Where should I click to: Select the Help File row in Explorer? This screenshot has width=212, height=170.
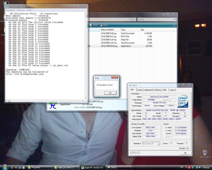click(x=121, y=40)
